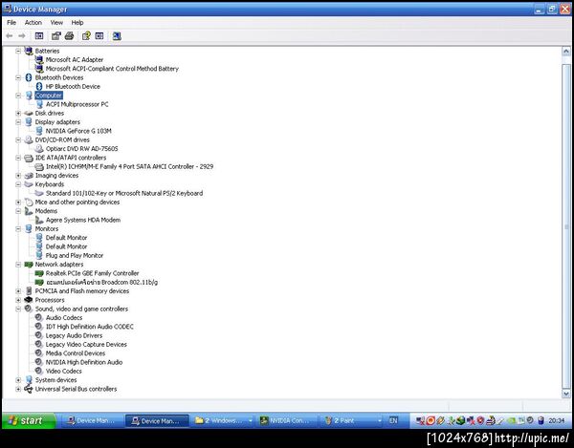The width and height of the screenshot is (574, 448).
Task: Select the Computer tree item
Action: 49,96
